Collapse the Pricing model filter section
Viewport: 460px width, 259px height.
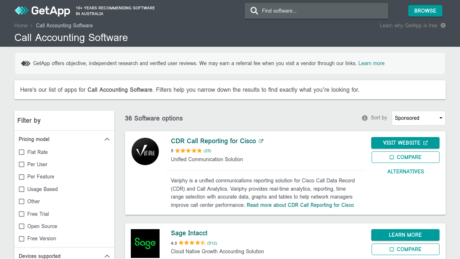tap(107, 139)
